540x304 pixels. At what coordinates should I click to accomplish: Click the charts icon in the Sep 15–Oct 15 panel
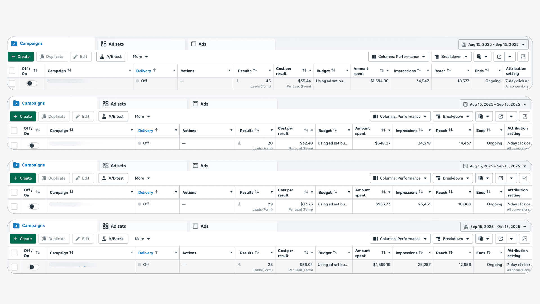[525, 239]
